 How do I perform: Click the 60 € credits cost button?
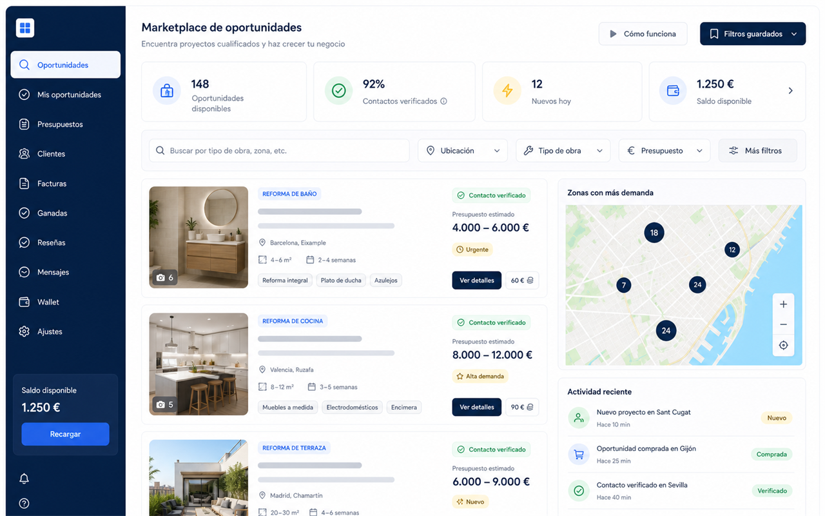522,281
